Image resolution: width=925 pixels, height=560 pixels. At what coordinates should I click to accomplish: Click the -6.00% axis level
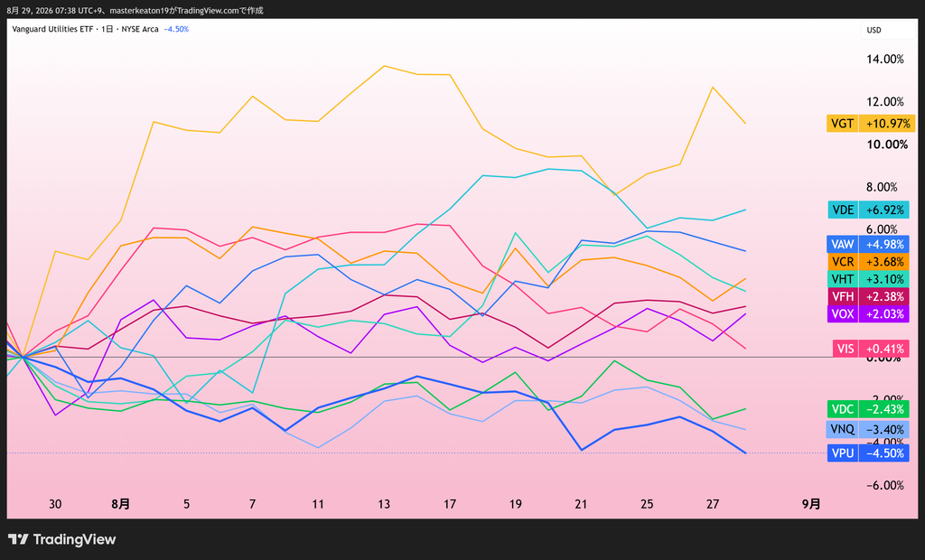click(885, 485)
